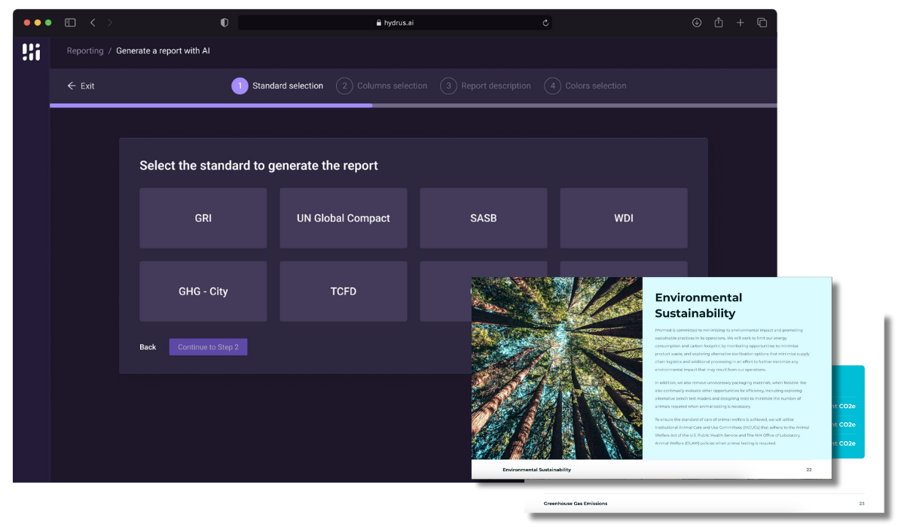Open the Safari share menu

pyautogui.click(x=718, y=23)
